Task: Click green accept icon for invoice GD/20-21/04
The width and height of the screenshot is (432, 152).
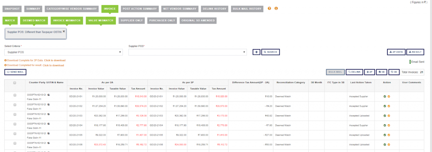Action: [x=385, y=125]
